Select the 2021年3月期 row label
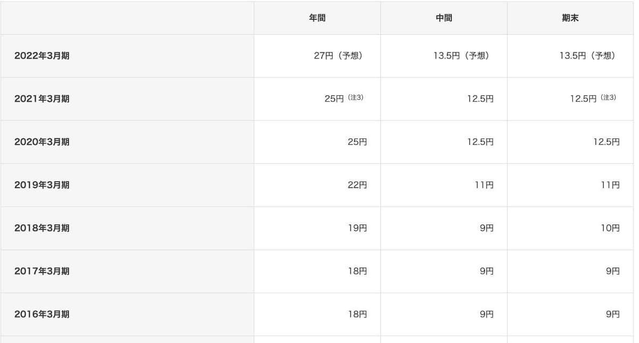 click(42, 99)
